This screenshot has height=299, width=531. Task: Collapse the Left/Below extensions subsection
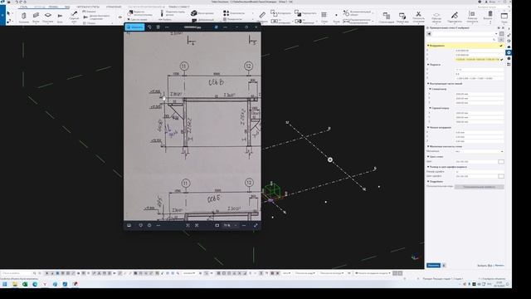coord(430,89)
